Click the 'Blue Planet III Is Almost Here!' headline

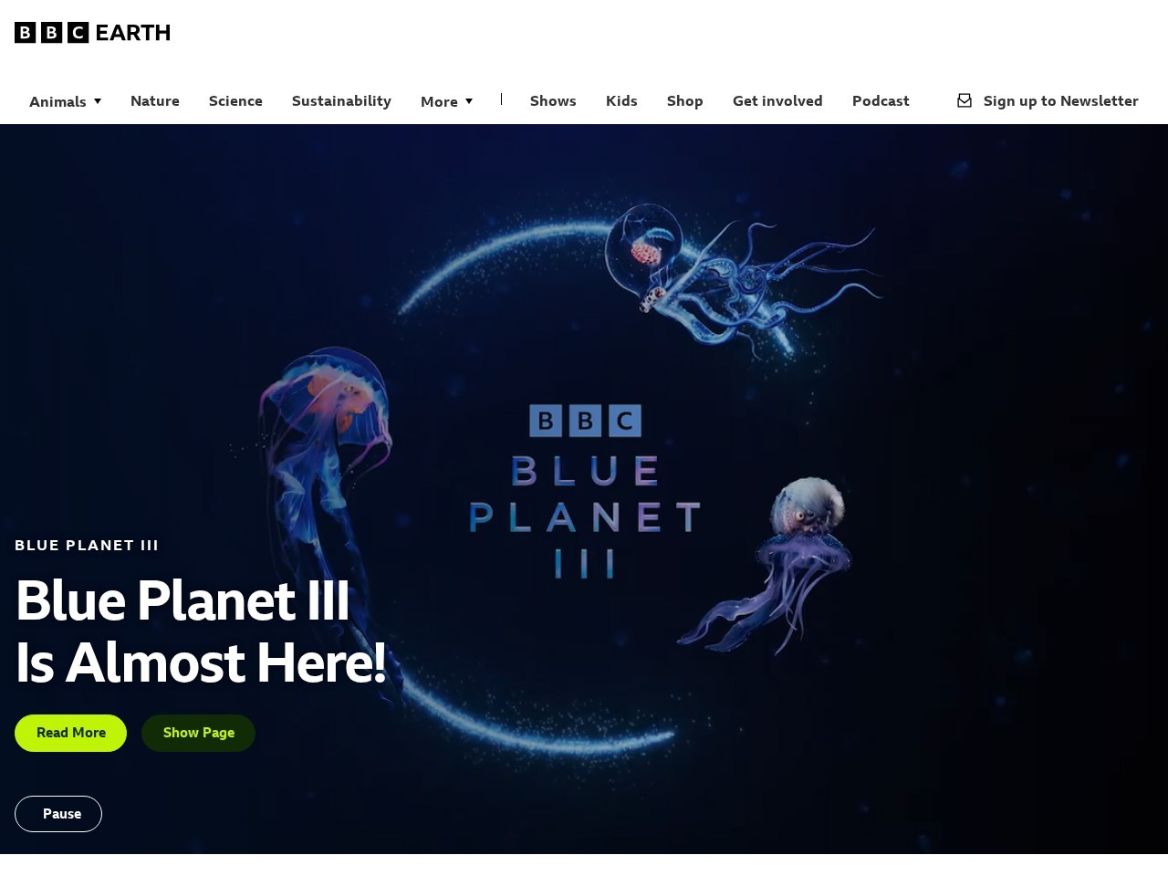tap(201, 631)
